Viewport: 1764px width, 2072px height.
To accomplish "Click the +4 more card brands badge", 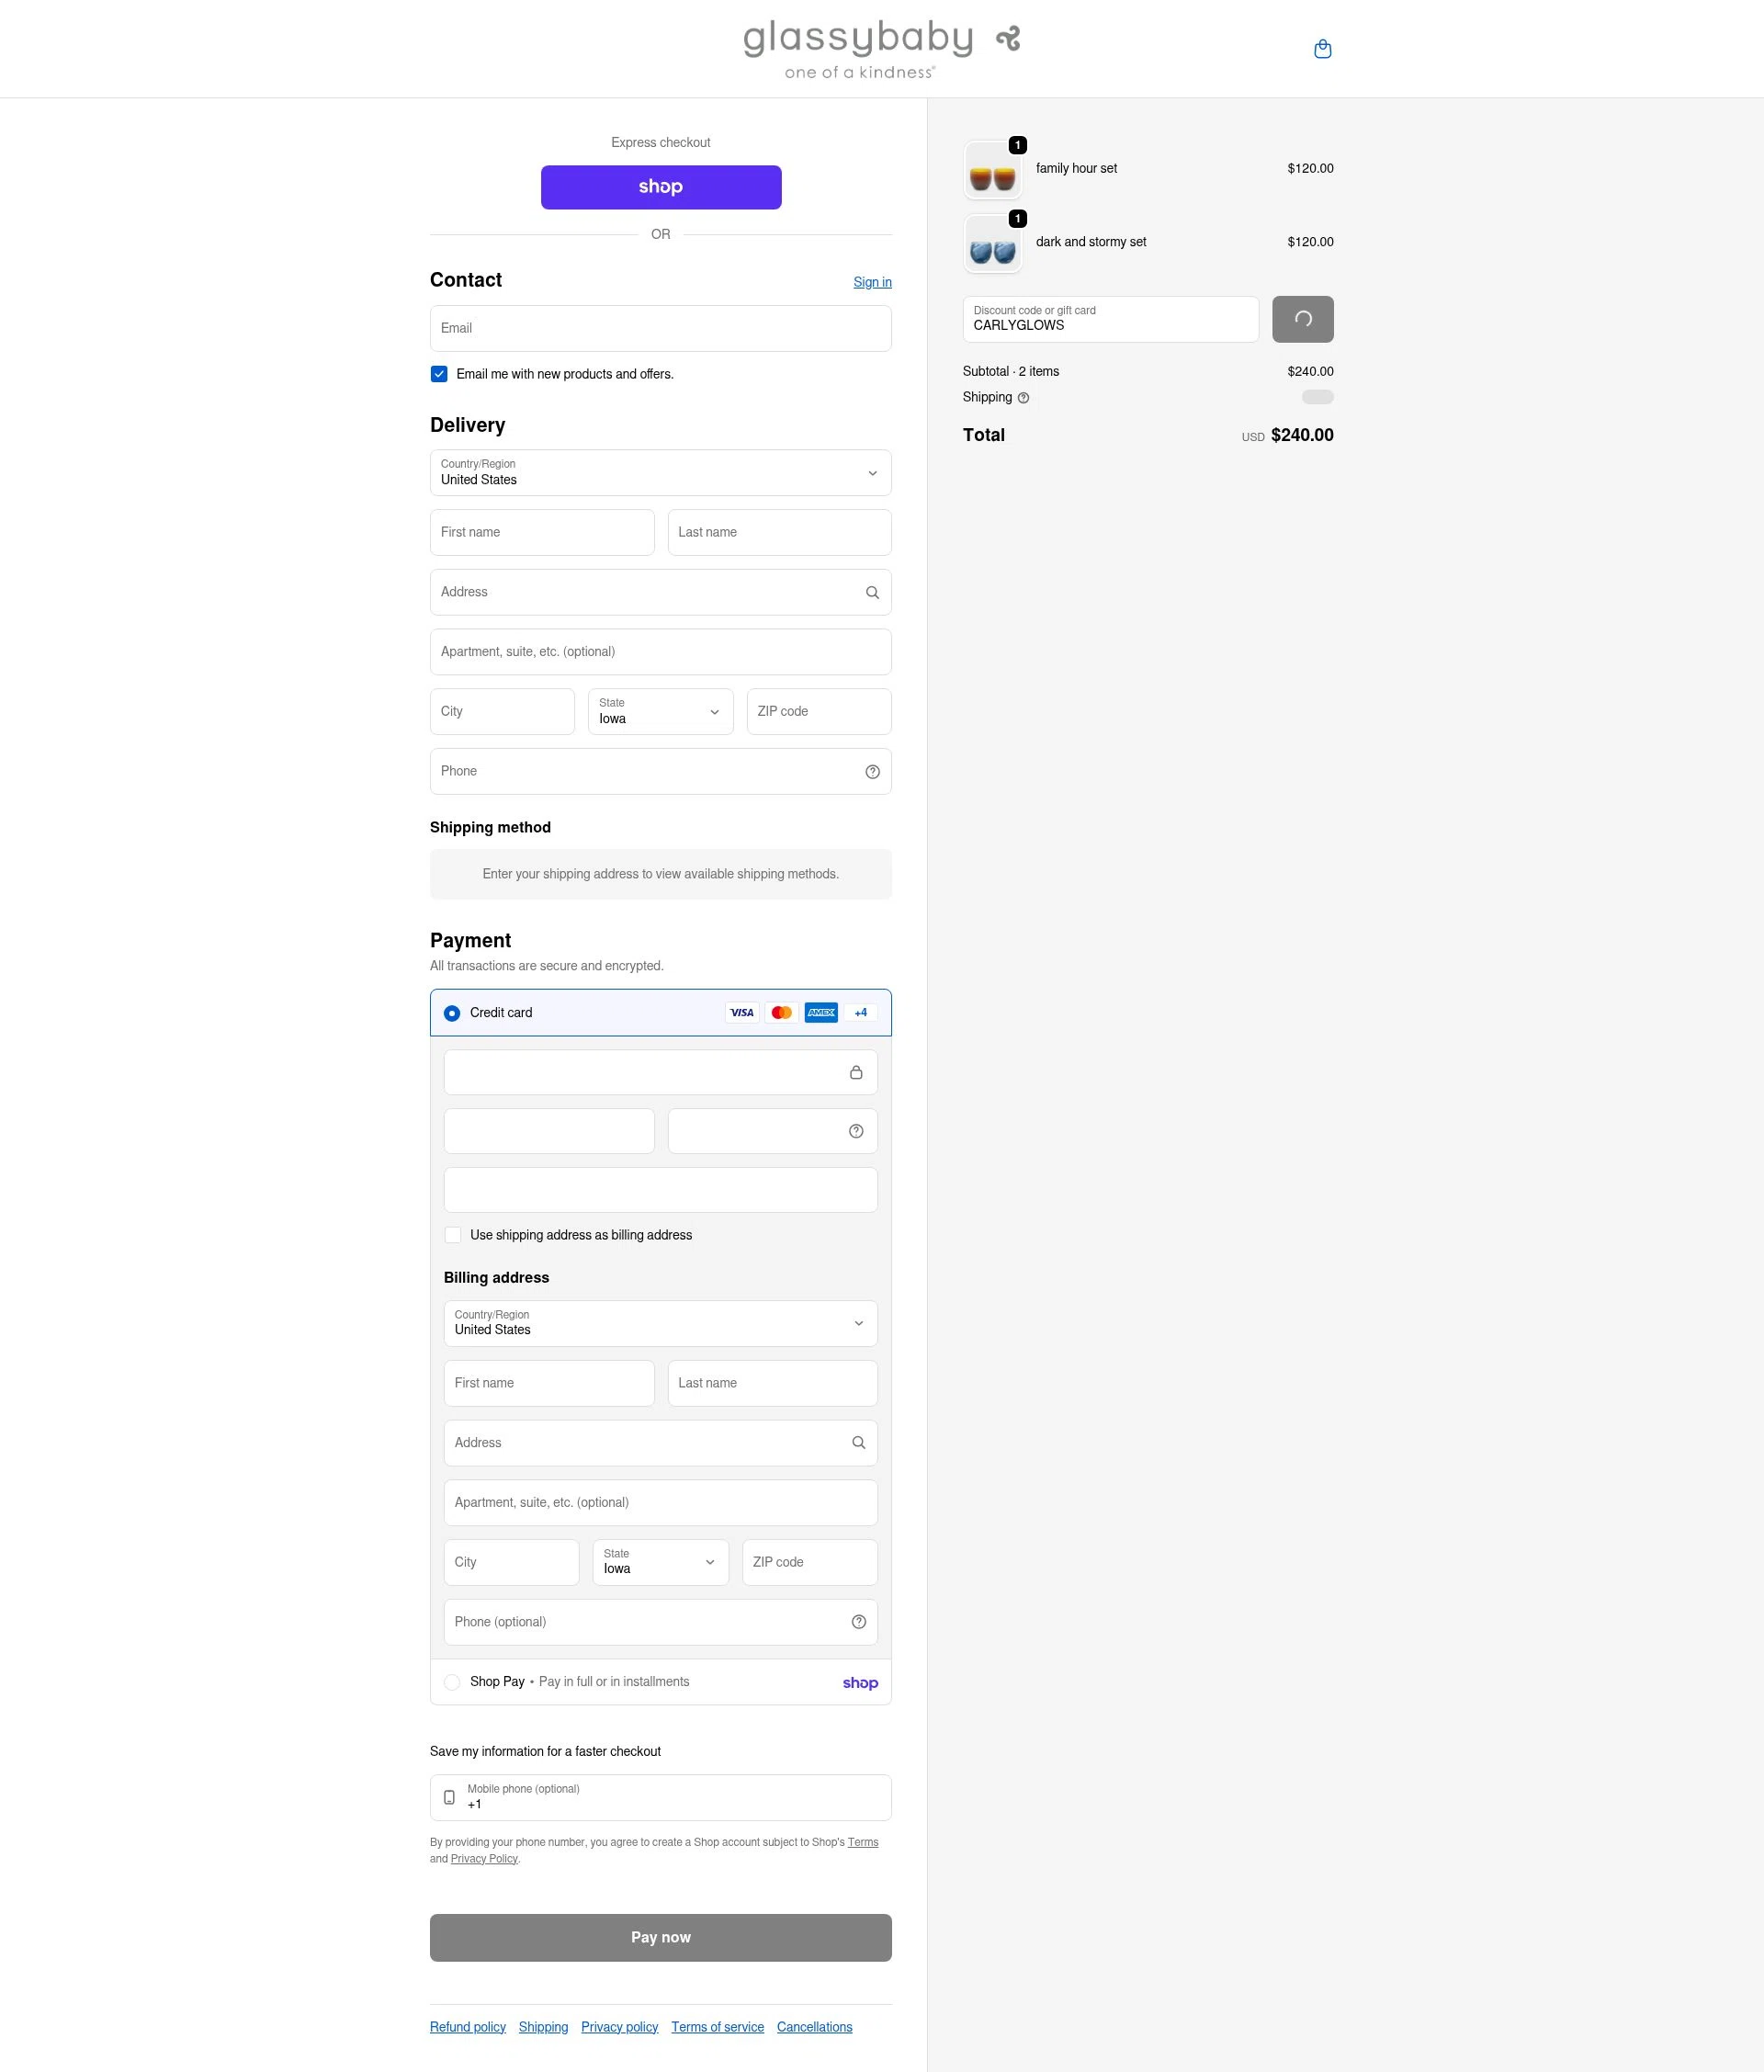I will (x=860, y=1013).
